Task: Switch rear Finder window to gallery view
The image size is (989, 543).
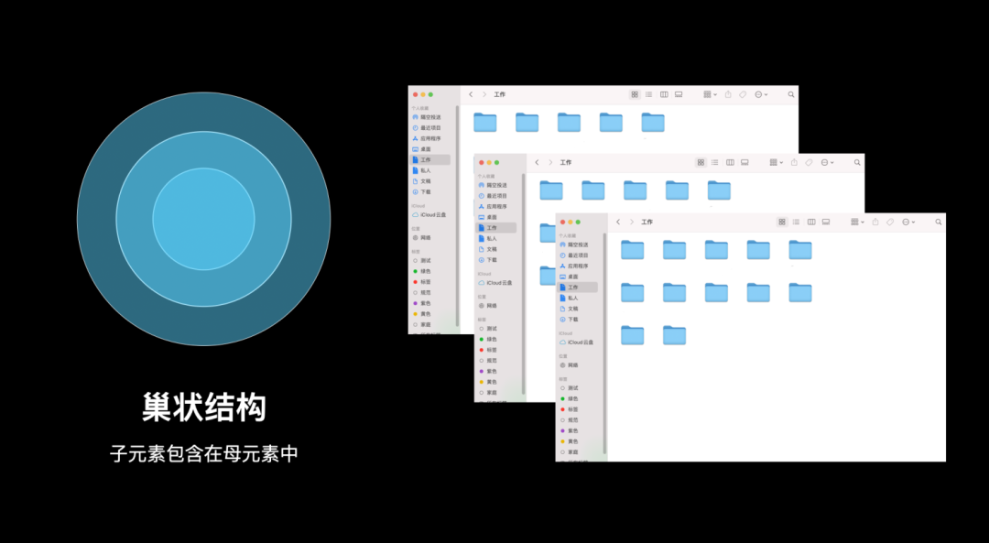Action: coord(678,94)
